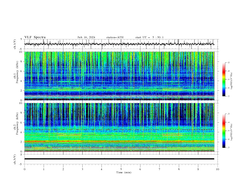Click the "station=ATH" label

click(115, 37)
